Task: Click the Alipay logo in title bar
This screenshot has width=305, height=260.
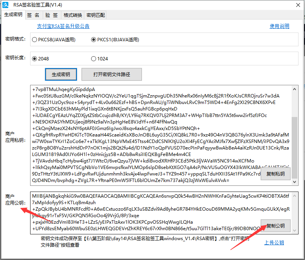Action: (x=6, y=5)
